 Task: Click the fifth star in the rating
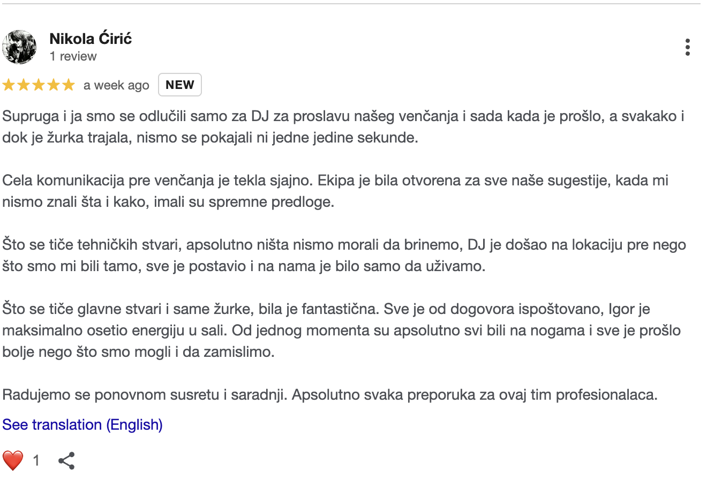(69, 85)
